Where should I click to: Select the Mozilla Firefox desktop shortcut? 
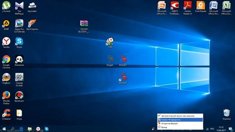(x=6, y=98)
